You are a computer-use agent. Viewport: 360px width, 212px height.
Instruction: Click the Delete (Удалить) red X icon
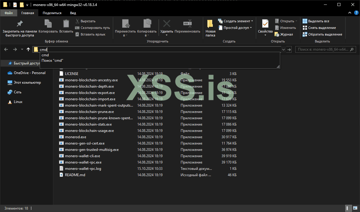[x=166, y=24]
